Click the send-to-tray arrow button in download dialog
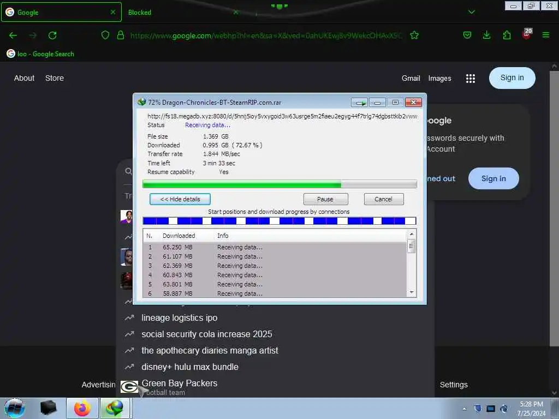This screenshot has height=419, width=559. click(359, 103)
